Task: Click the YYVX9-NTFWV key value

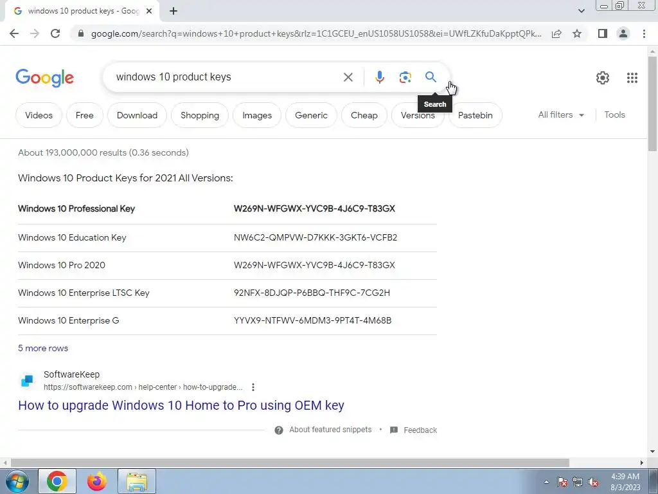Action: click(x=313, y=321)
